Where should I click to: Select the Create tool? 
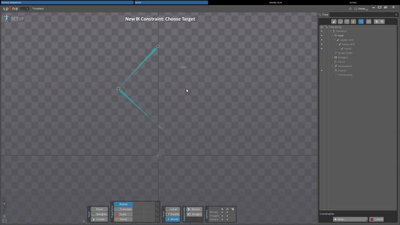point(99,219)
